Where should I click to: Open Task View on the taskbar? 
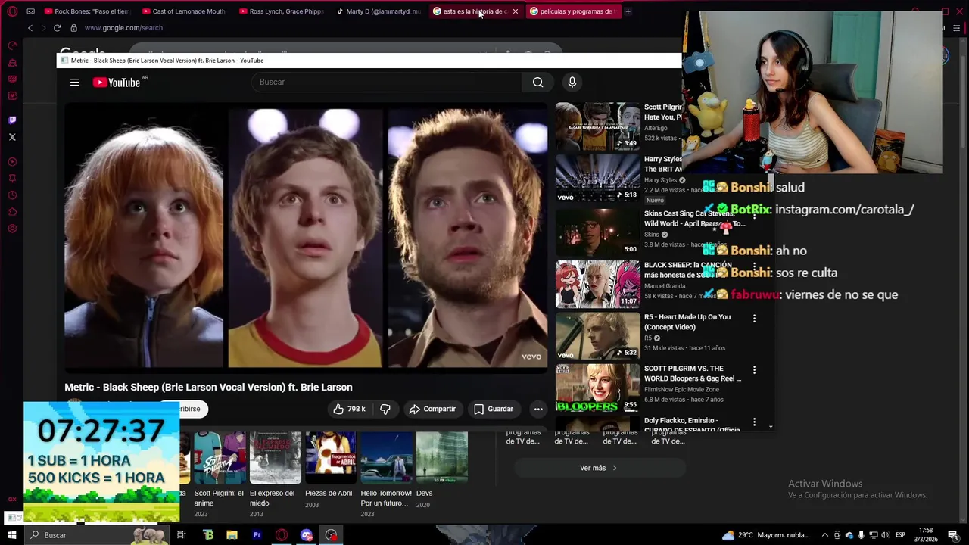coord(182,535)
